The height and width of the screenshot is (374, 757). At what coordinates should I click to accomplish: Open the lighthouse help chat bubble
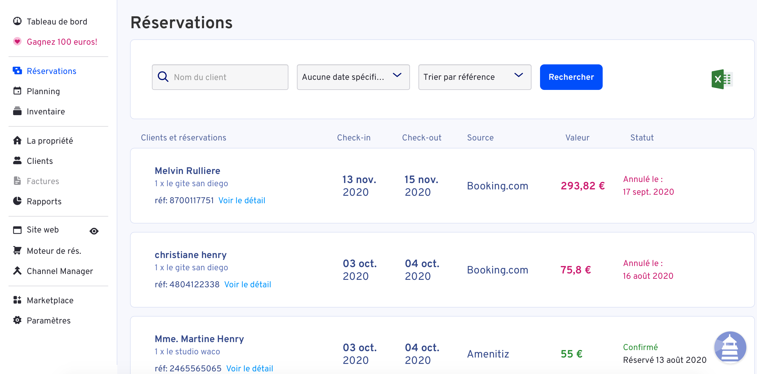point(730,348)
